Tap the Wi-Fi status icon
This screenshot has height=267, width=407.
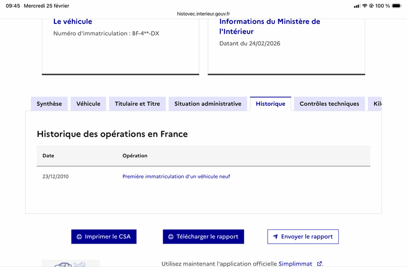coord(365,6)
